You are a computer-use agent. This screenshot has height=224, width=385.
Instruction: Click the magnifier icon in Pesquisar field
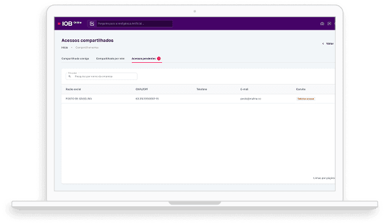[70, 77]
